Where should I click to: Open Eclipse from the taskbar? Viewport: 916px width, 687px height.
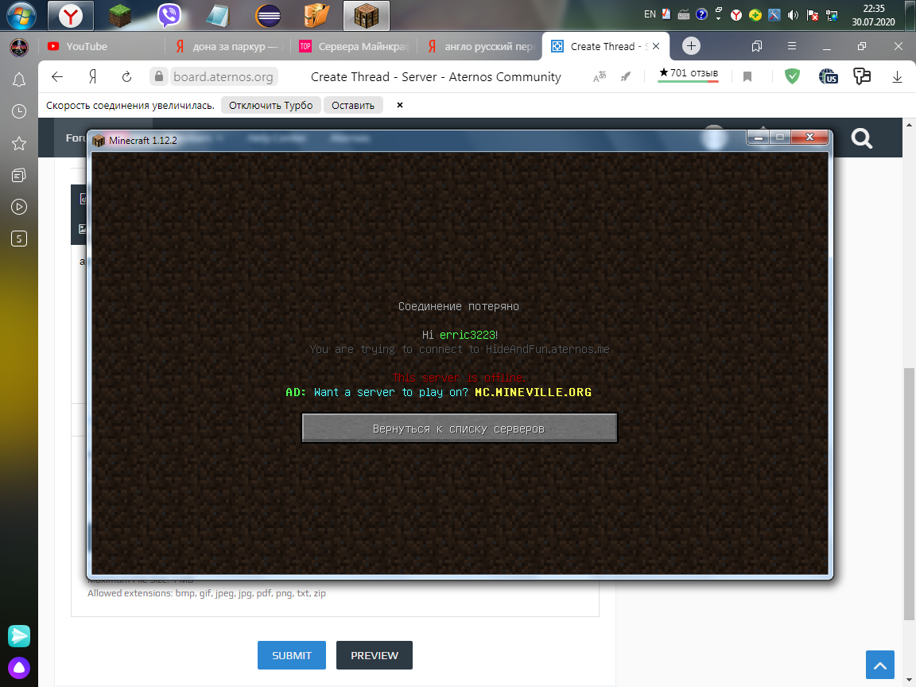(268, 16)
